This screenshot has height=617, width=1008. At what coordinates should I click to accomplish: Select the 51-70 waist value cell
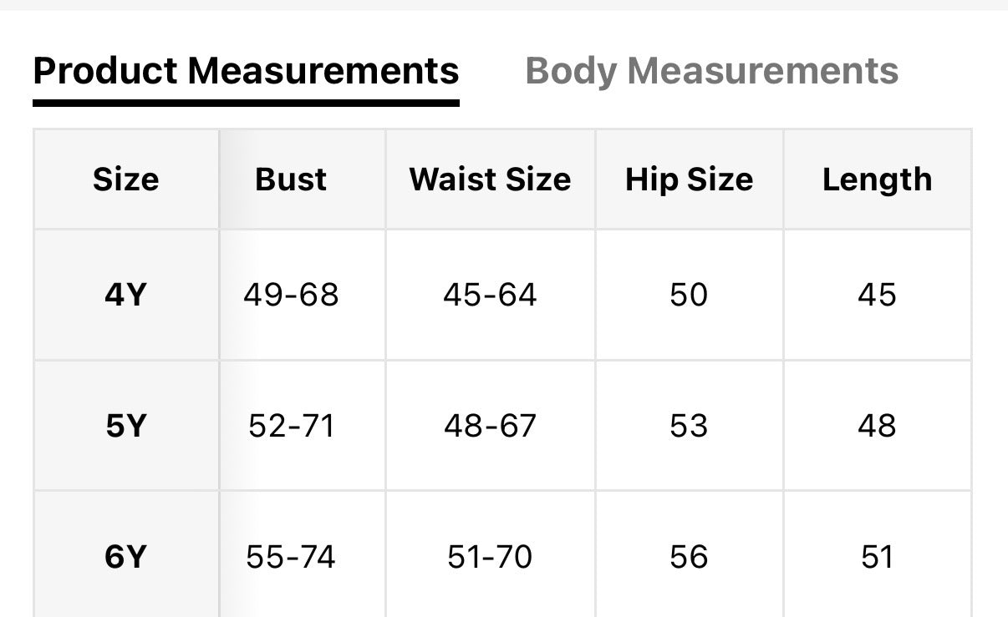point(490,557)
